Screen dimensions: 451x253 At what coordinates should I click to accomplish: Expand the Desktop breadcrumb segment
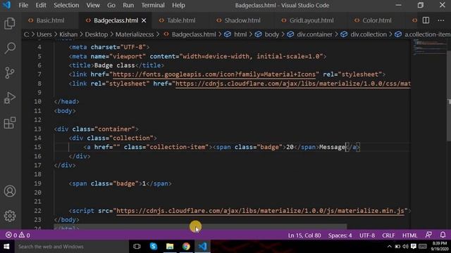97,34
